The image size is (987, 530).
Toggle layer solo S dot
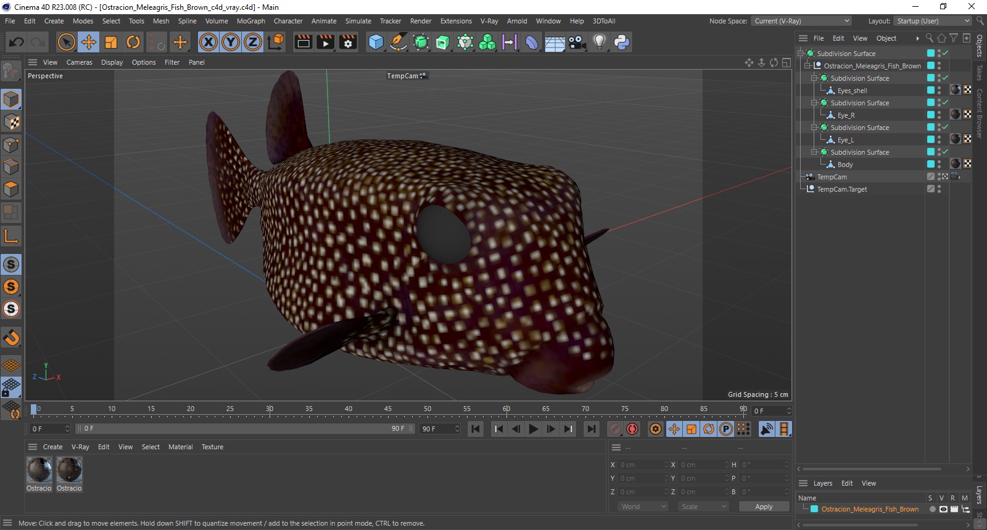(x=932, y=509)
